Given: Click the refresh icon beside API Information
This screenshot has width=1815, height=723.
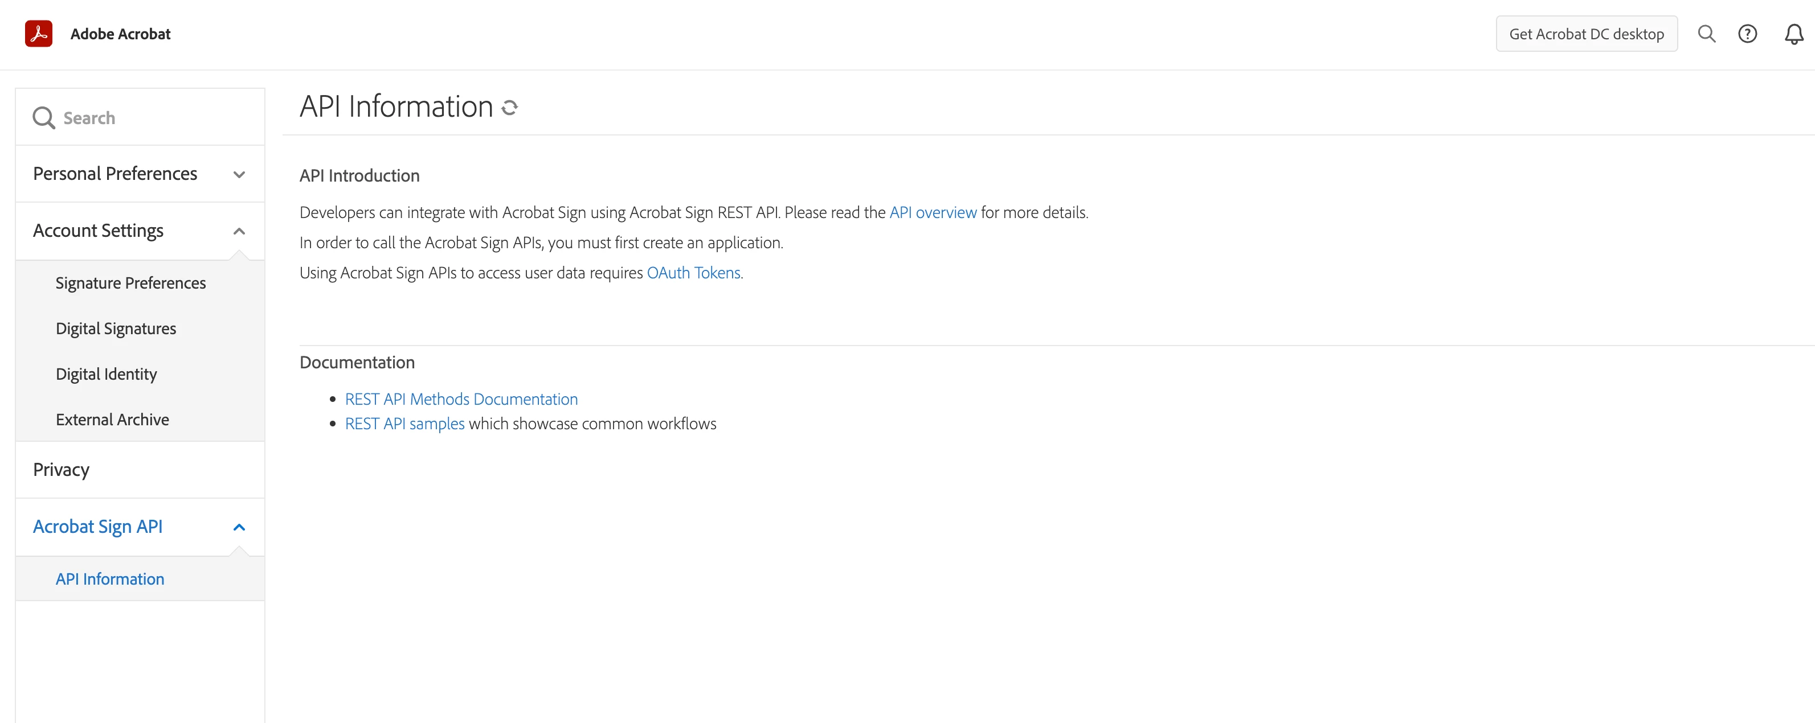Looking at the screenshot, I should click(x=509, y=108).
